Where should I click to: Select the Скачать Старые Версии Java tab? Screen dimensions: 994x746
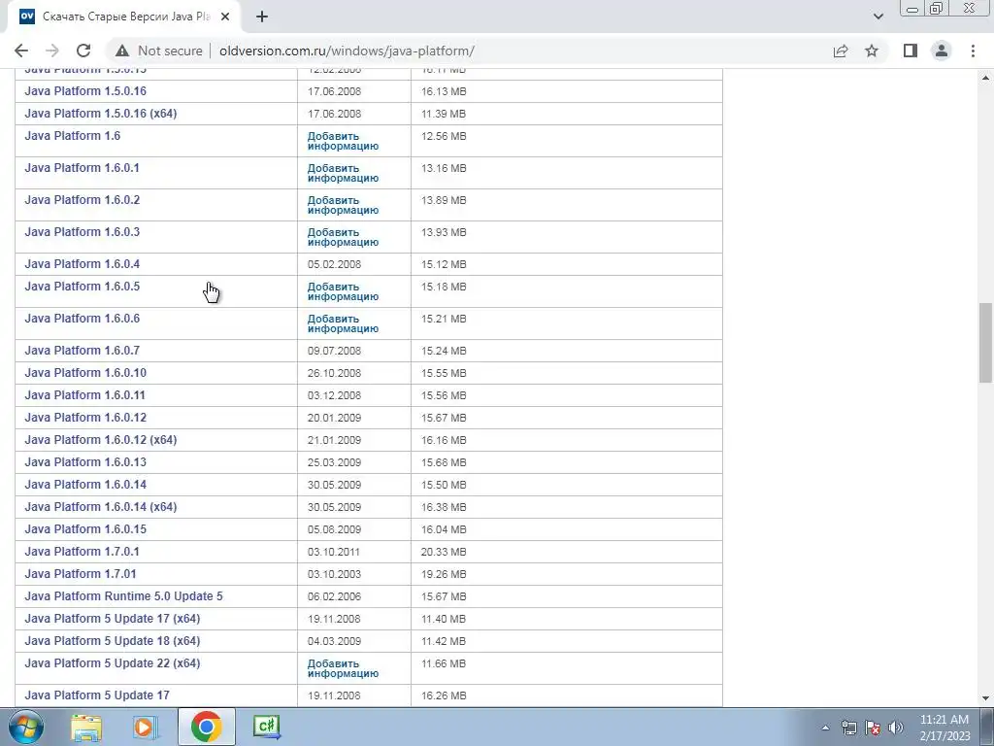click(126, 17)
